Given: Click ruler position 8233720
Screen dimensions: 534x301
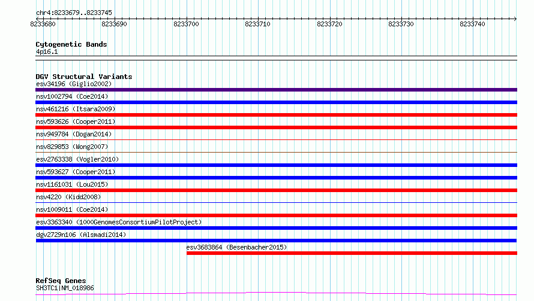Looking at the screenshot, I should click(329, 24).
